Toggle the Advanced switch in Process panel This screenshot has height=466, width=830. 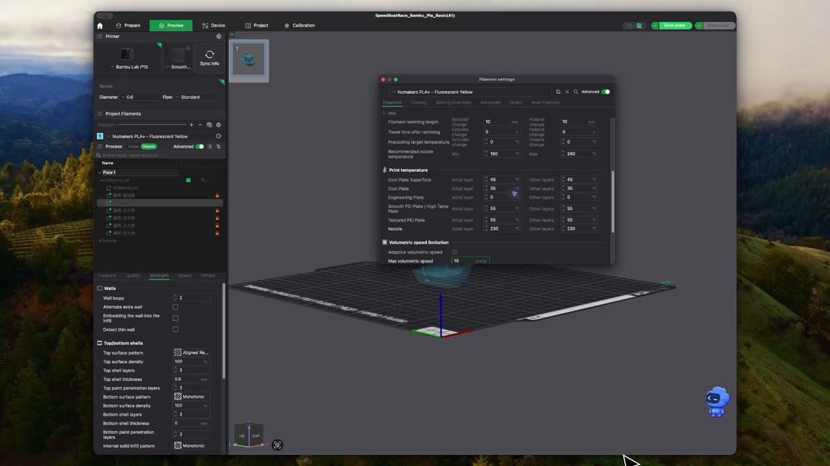tap(200, 146)
